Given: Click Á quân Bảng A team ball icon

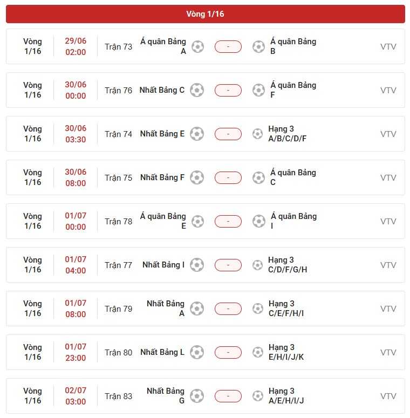Looking at the screenshot, I should (198, 46).
